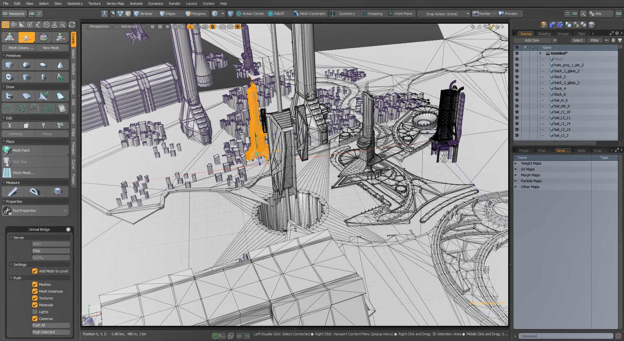
Task: Switch to the Shading tab
Action: tap(544, 33)
